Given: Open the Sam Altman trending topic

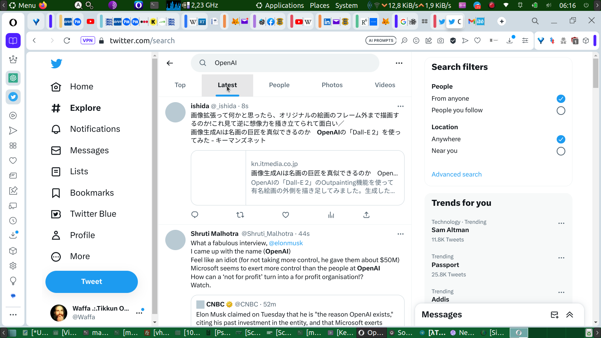Looking at the screenshot, I should tap(450, 230).
